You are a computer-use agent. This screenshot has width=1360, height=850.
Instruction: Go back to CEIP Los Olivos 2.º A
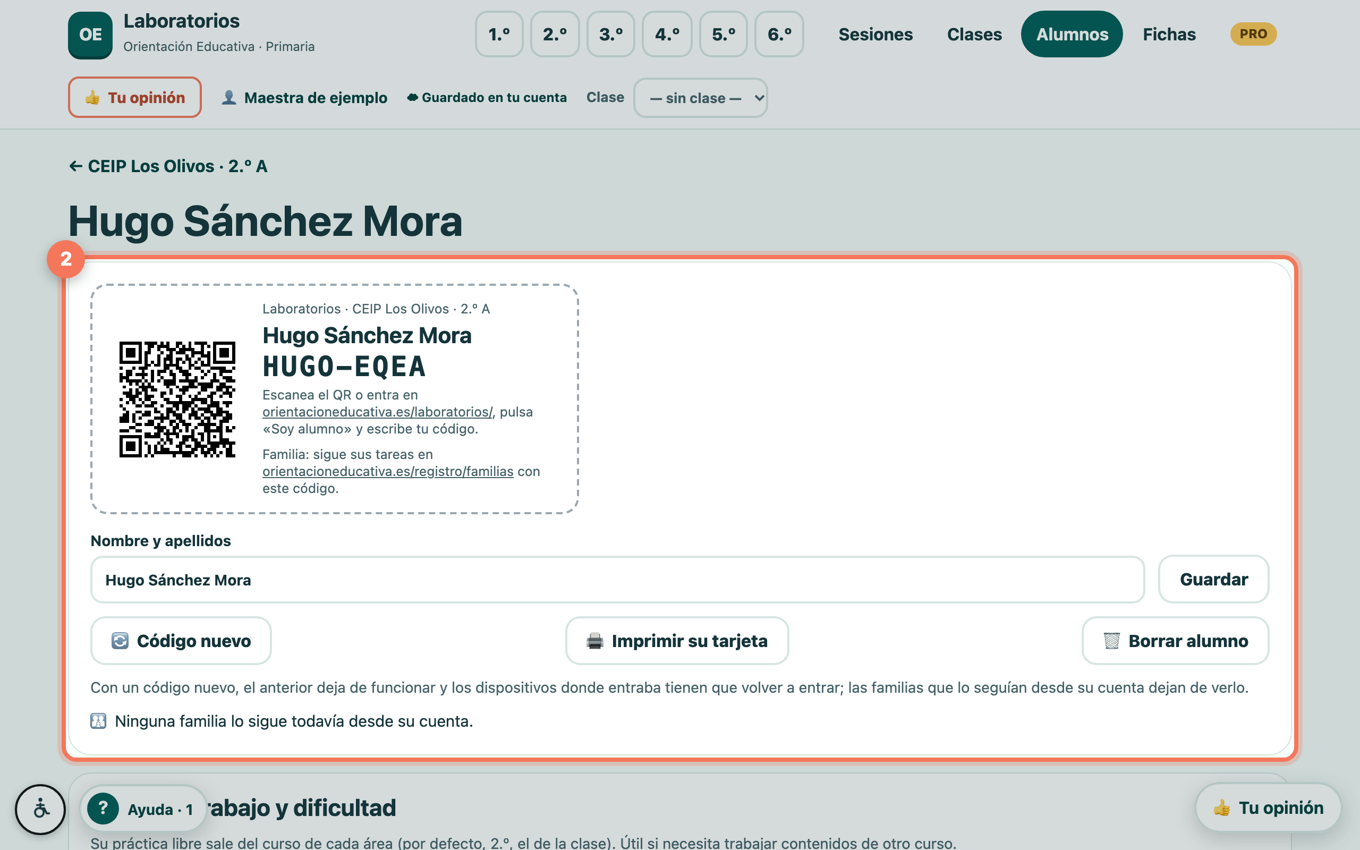point(168,166)
